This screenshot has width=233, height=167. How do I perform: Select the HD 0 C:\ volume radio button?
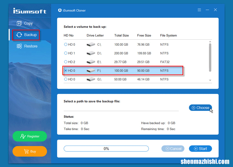(66, 44)
